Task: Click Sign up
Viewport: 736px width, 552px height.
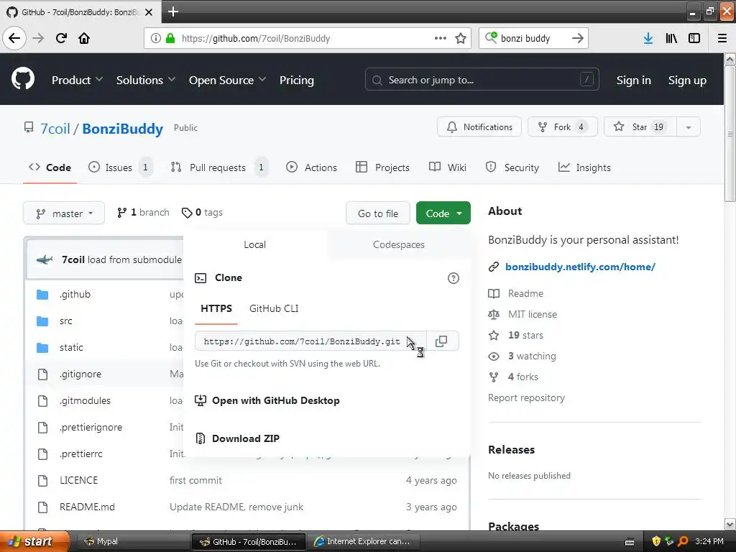Action: point(687,80)
